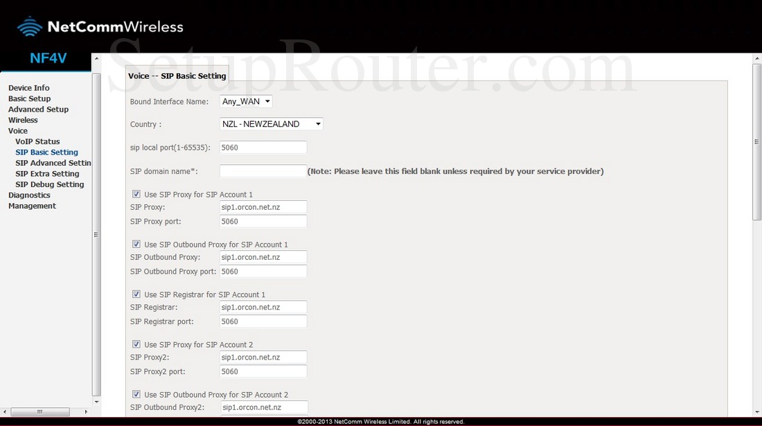Toggle Use SIP Registrar for SIP Account 1
This screenshot has height=426, width=762.
136,294
